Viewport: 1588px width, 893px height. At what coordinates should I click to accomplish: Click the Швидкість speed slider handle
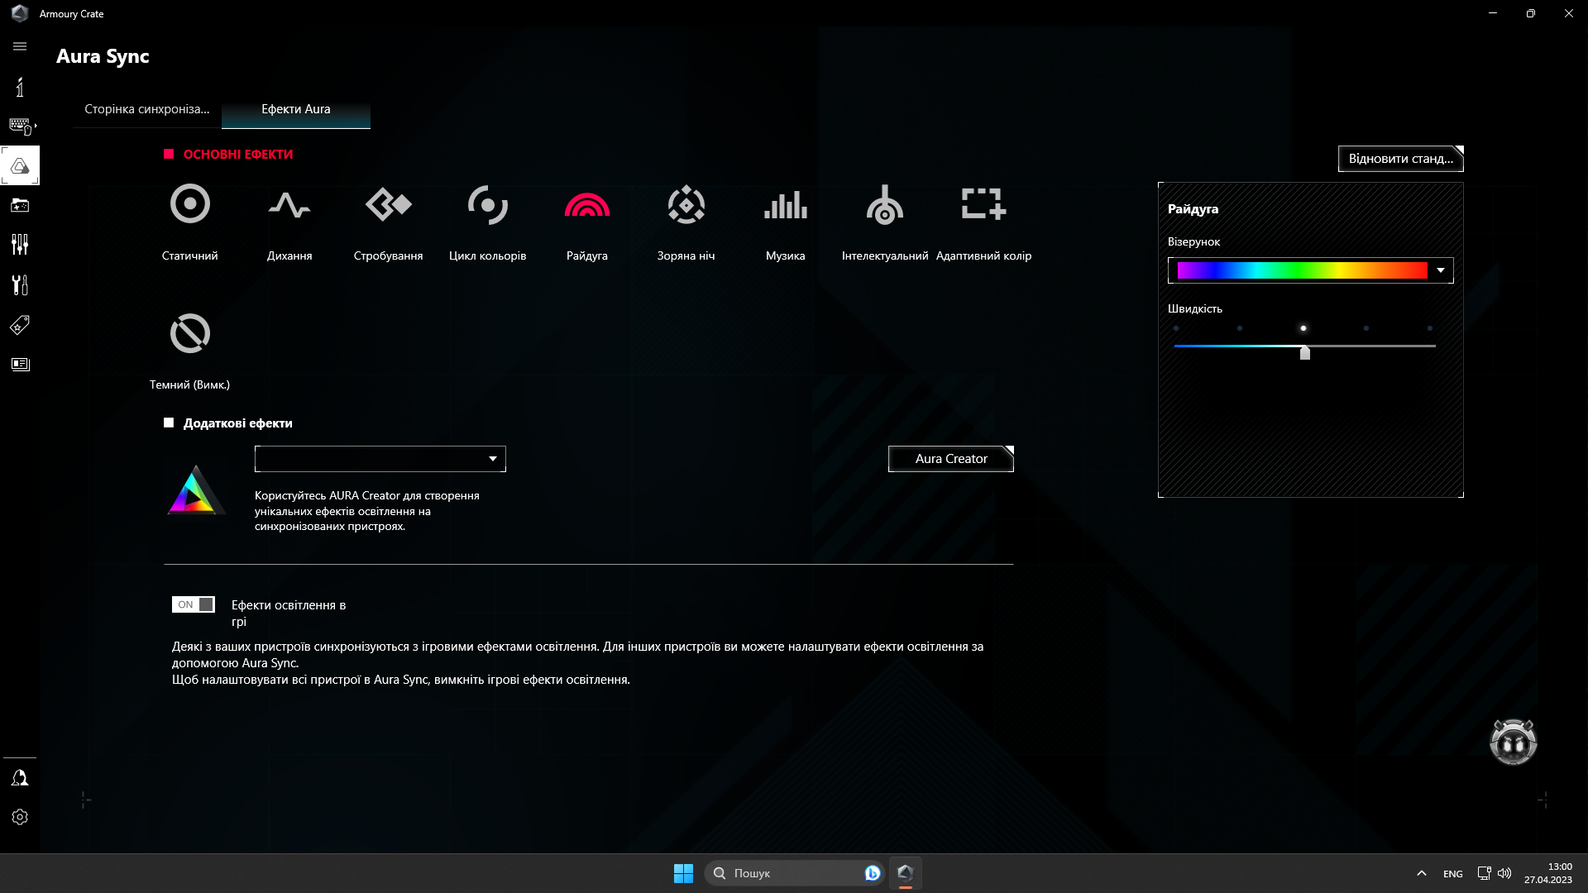coord(1304,353)
